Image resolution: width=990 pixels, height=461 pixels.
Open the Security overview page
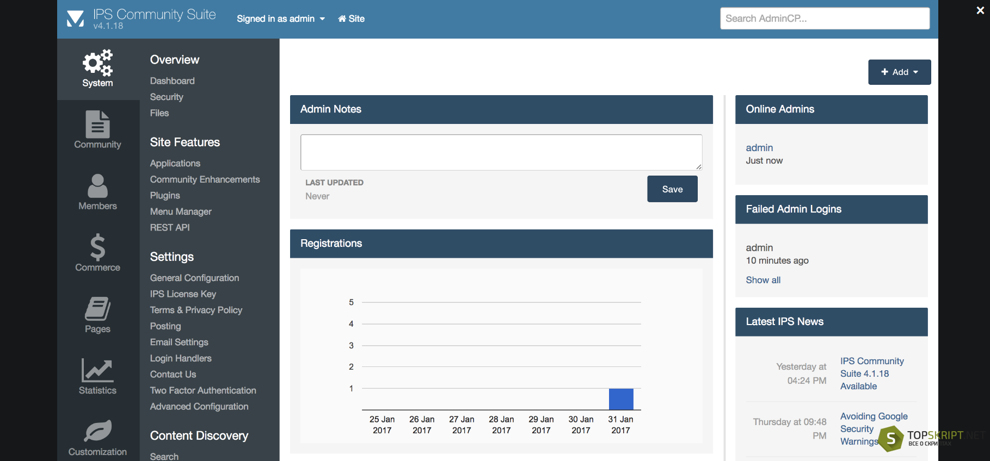coord(167,97)
